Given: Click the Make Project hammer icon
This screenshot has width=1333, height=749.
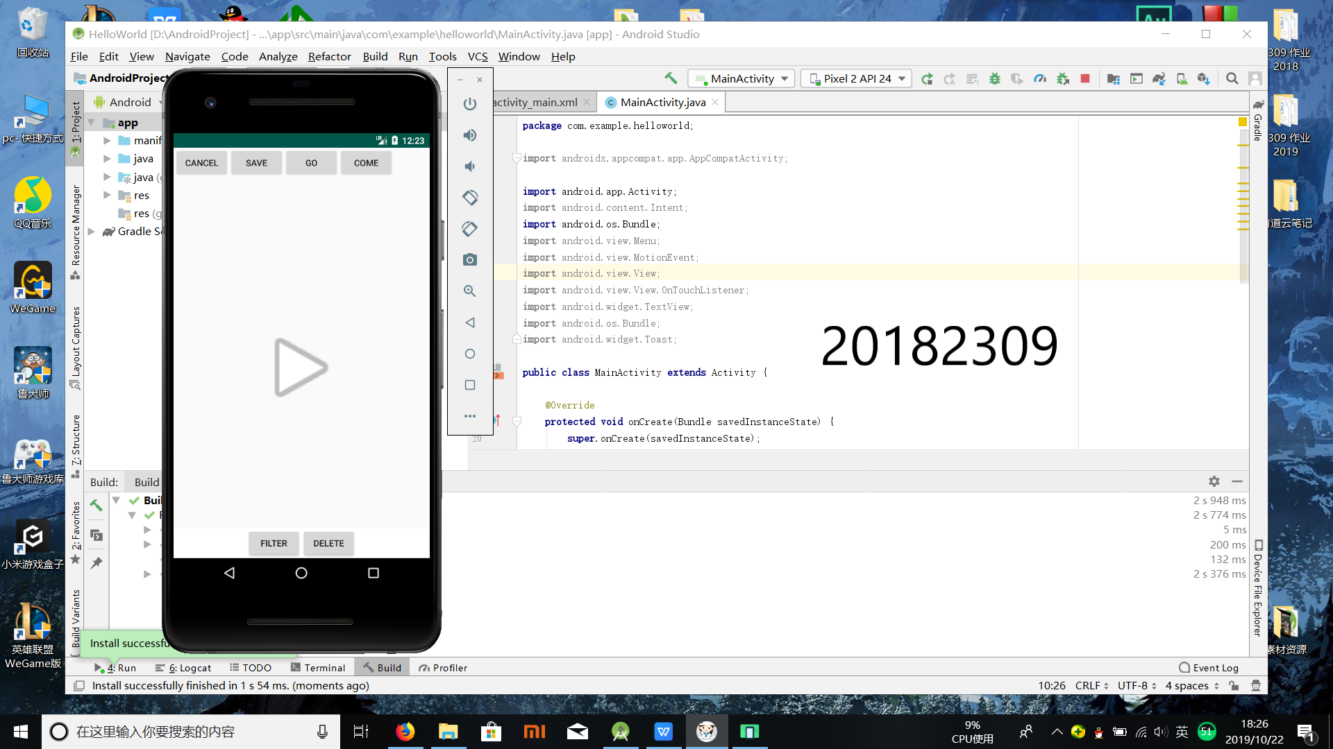Looking at the screenshot, I should pyautogui.click(x=670, y=78).
